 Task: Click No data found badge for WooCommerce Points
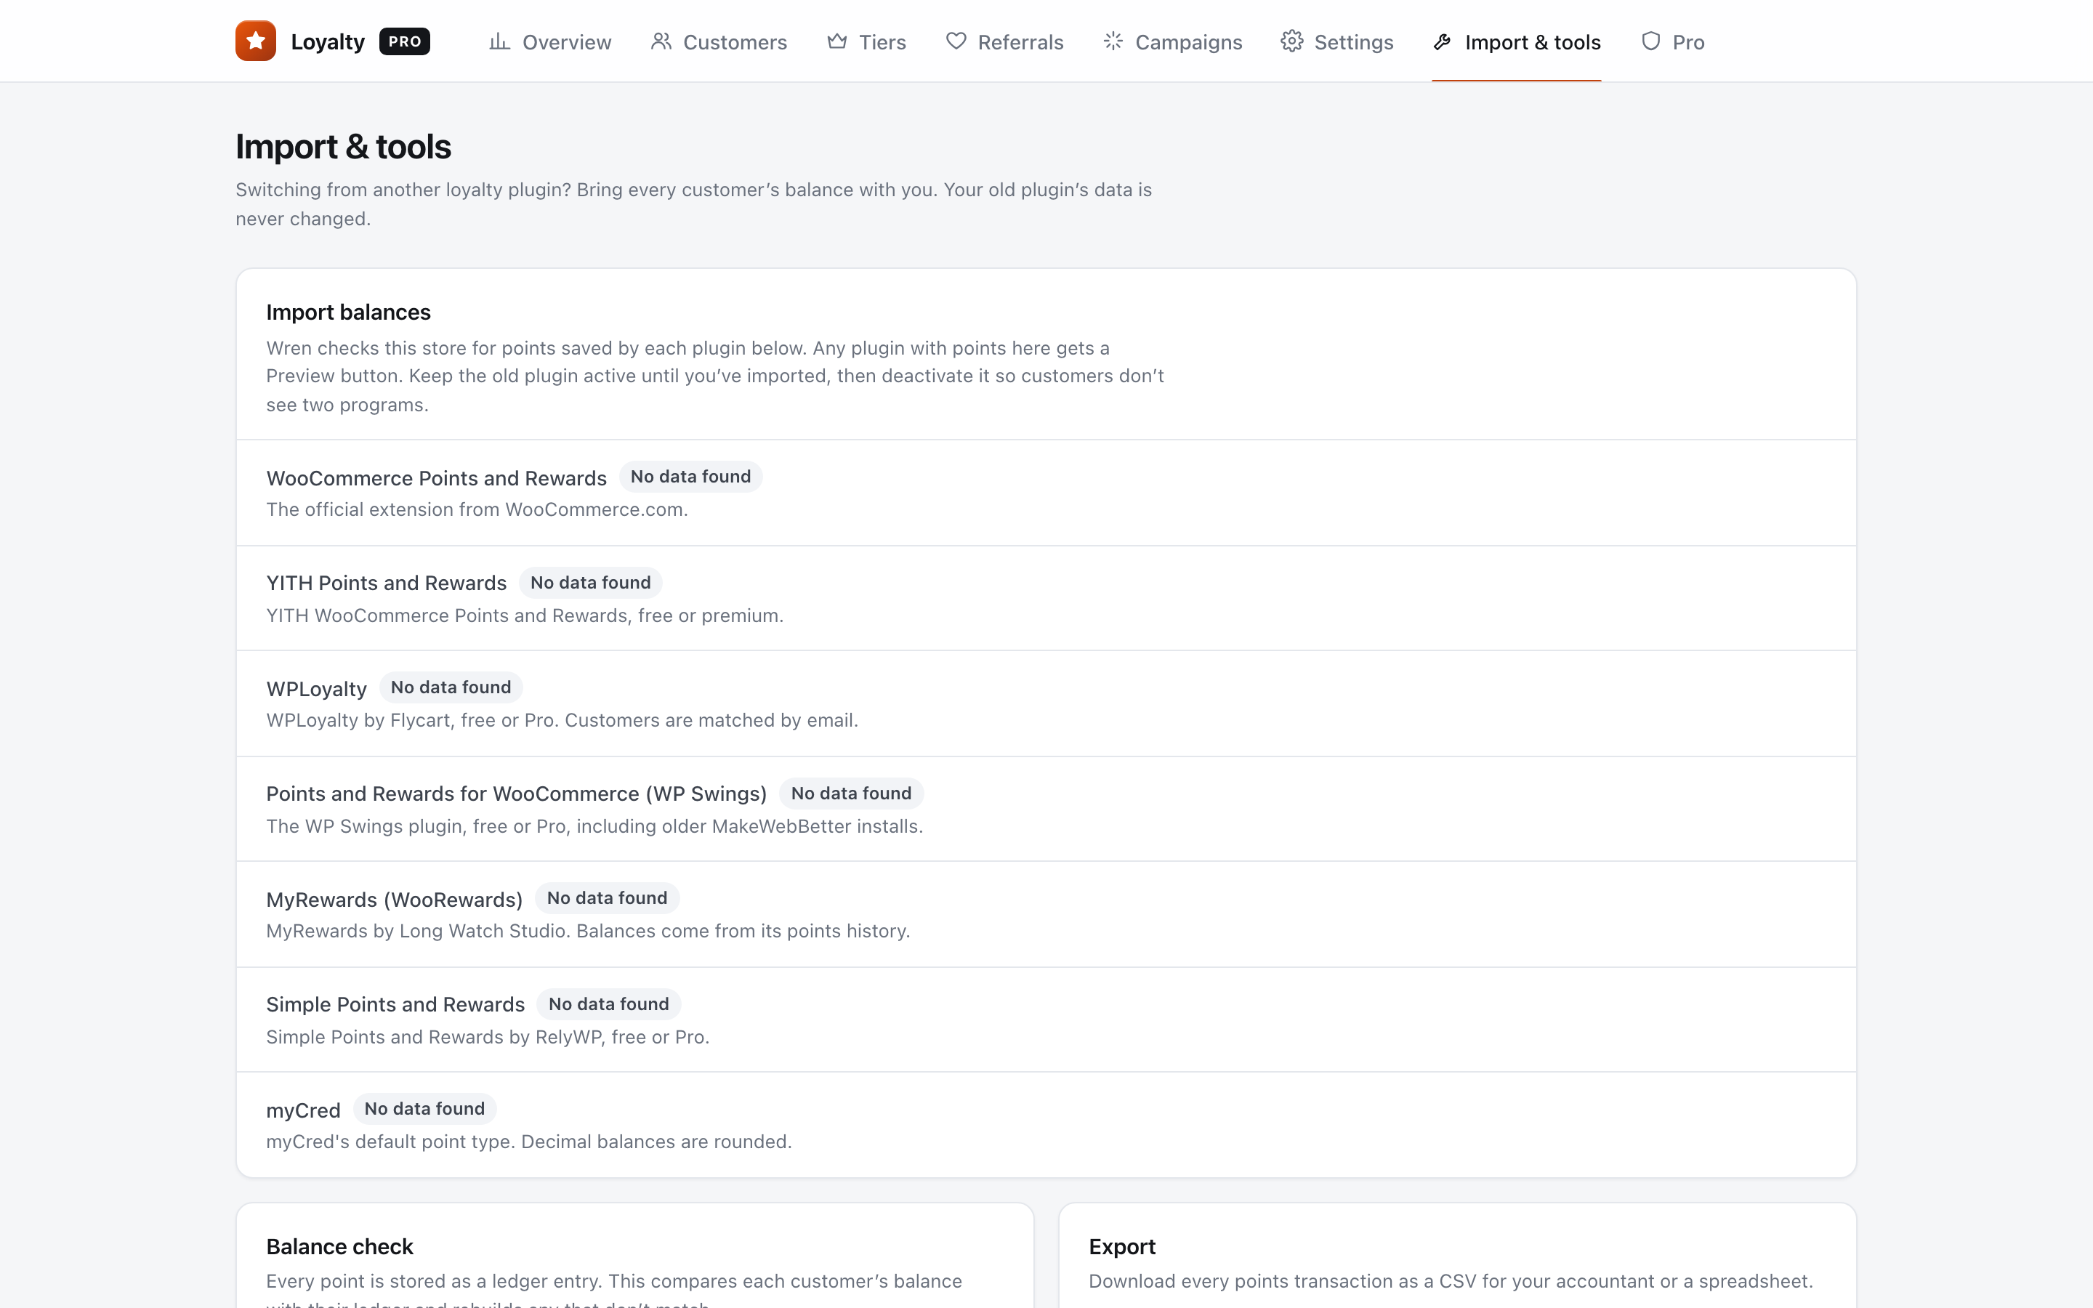click(690, 477)
